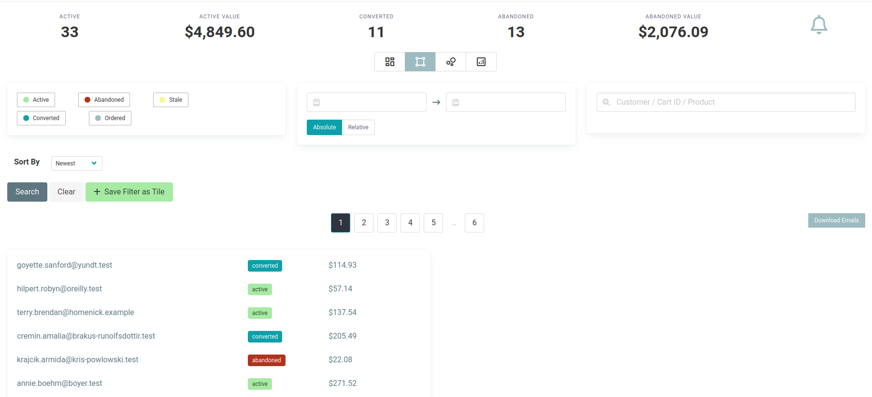Viewport: 872px width, 397px height.
Task: Toggle the Stale status filter
Action: coord(171,100)
